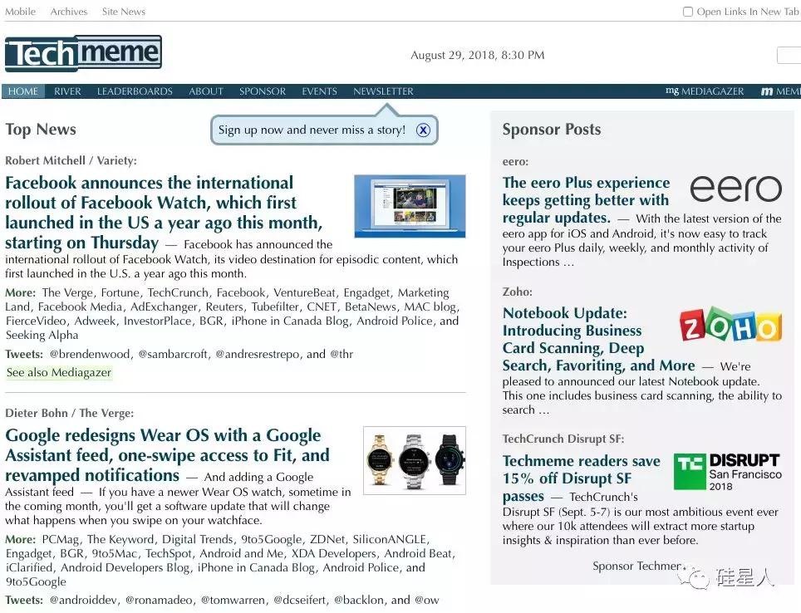This screenshot has width=801, height=613.
Task: Click See also Mediagazer link
Action: [x=59, y=372]
